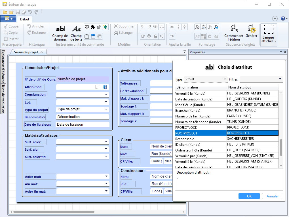Click the attribute list vertical scrollbar
The image size is (289, 217).
[281, 147]
